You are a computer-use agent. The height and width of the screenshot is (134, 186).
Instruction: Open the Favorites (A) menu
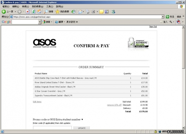[x=37, y=6]
